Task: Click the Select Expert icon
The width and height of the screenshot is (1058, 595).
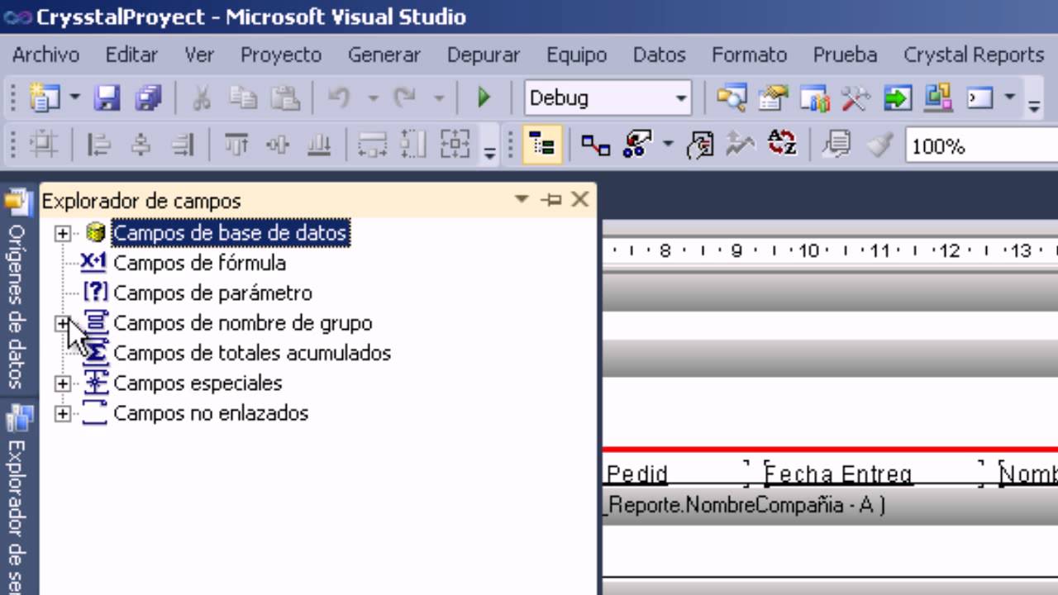Action: pos(638,145)
